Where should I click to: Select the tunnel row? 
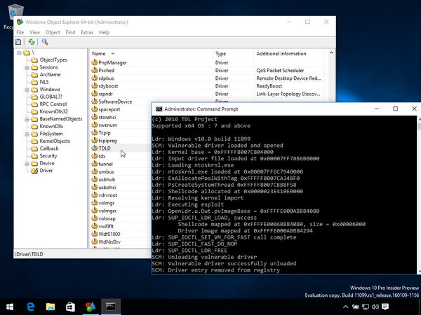click(x=121, y=164)
